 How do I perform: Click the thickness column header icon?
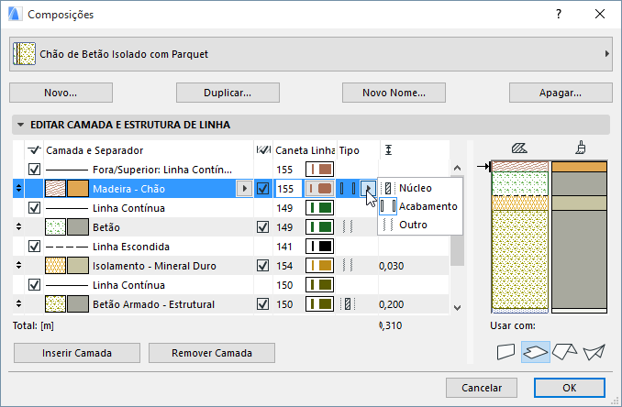click(388, 150)
